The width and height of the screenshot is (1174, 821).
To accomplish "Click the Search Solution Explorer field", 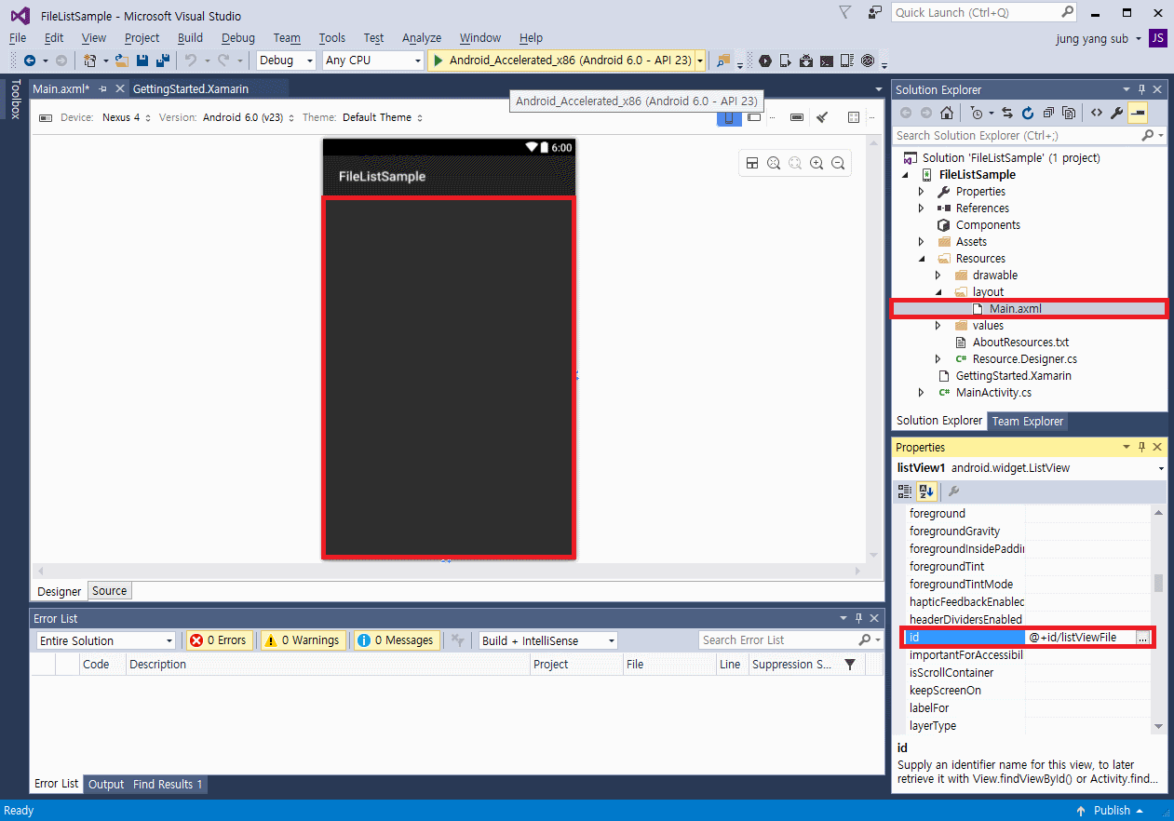I will point(1029,136).
